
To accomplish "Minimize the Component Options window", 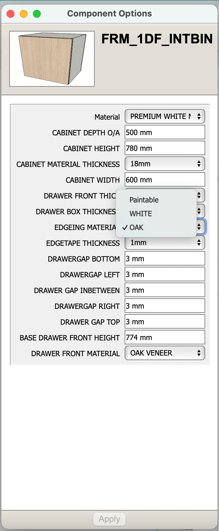I will (x=24, y=14).
